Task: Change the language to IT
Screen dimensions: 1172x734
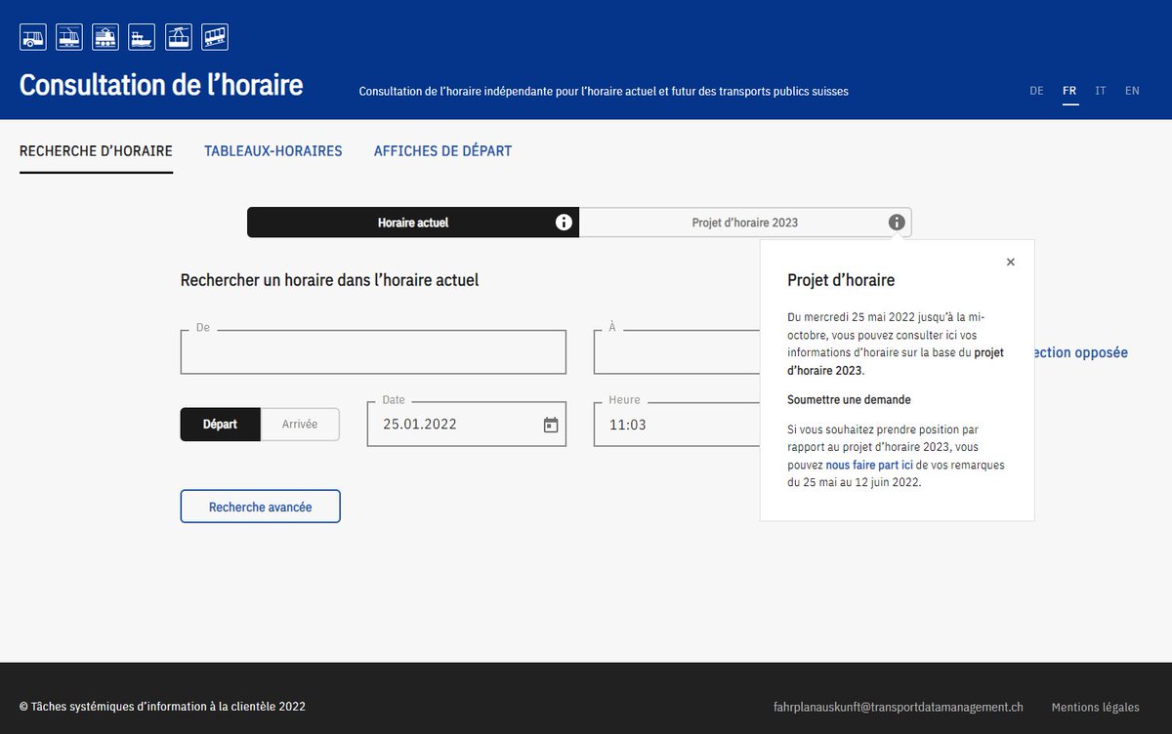Action: point(1101,91)
